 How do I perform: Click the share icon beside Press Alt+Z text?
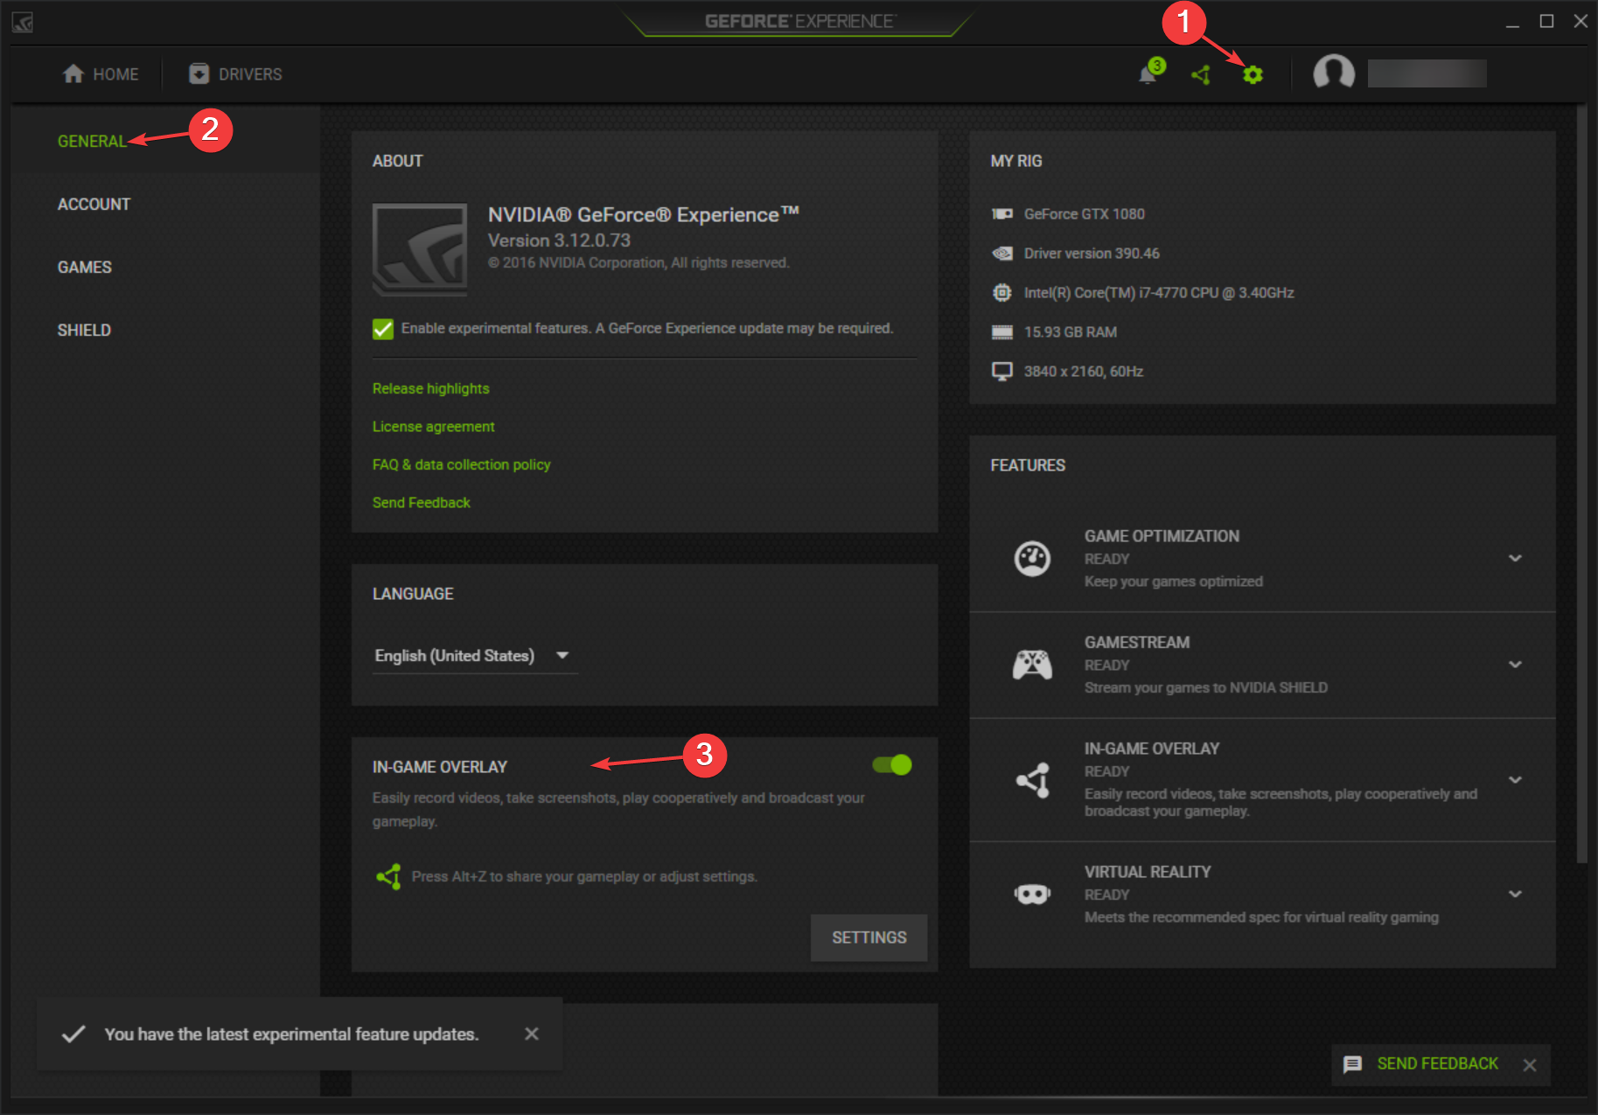tap(388, 876)
